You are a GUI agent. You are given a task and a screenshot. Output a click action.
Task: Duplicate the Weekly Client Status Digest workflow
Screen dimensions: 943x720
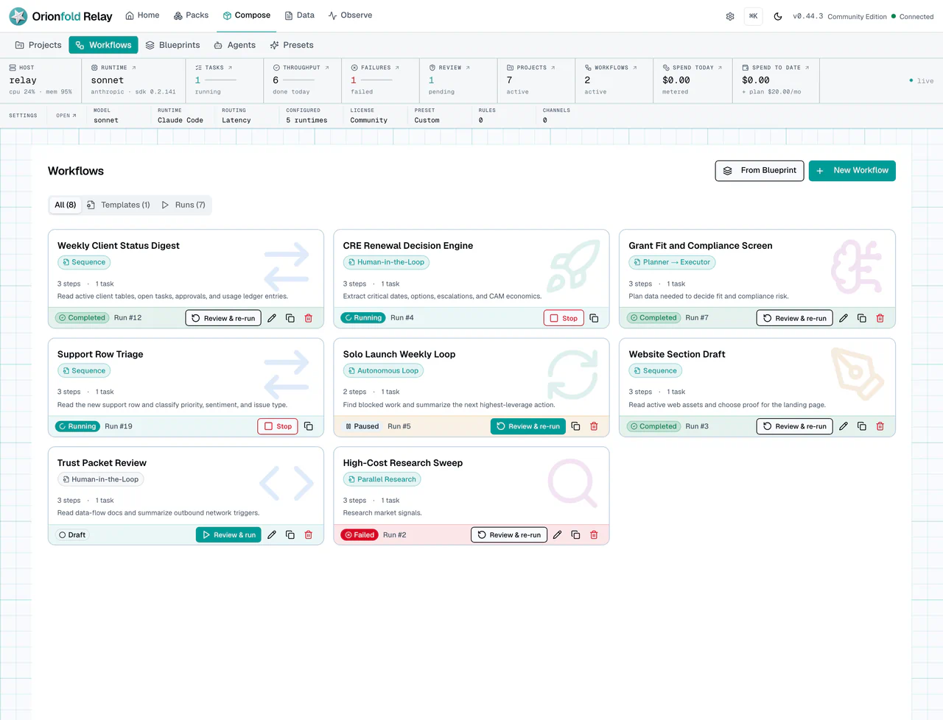[290, 318]
